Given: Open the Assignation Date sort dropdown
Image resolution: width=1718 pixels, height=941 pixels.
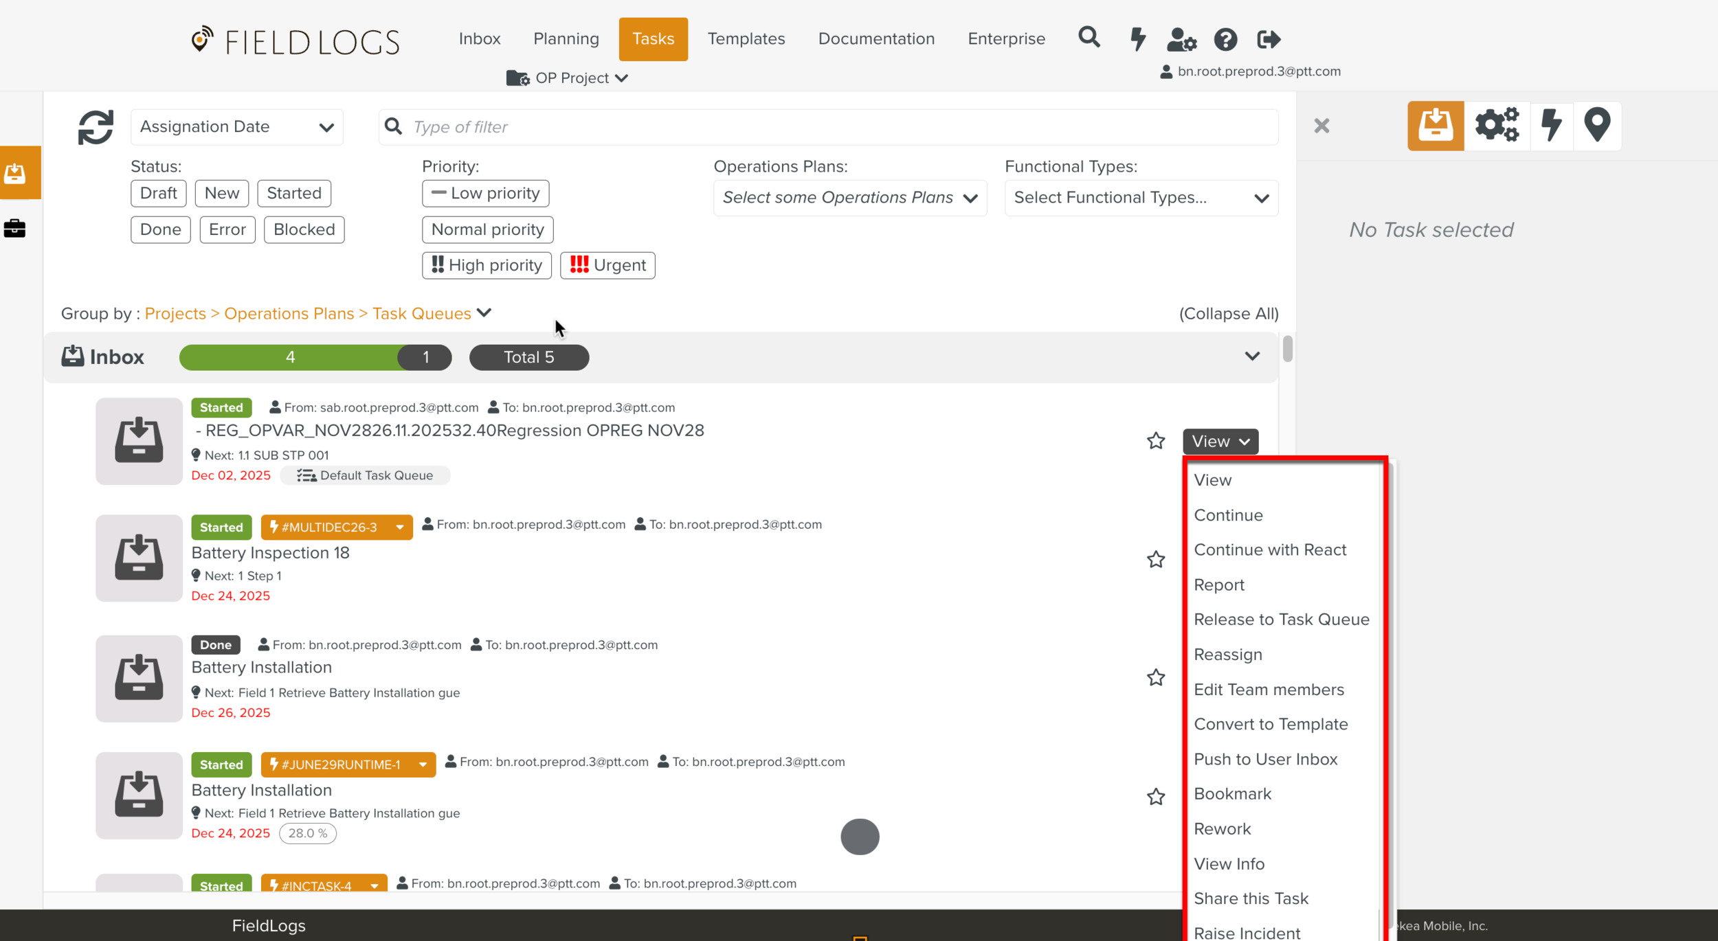Looking at the screenshot, I should coord(236,126).
